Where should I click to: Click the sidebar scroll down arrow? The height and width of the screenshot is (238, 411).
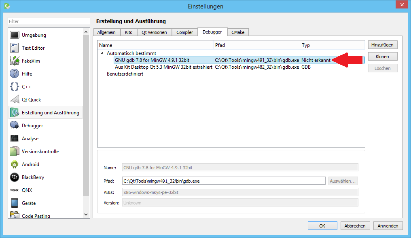point(86,215)
